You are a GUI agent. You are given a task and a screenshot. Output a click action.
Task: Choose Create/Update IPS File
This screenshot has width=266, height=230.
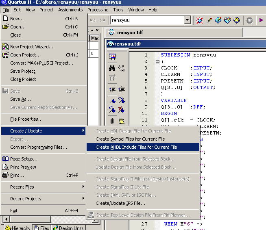point(143,203)
